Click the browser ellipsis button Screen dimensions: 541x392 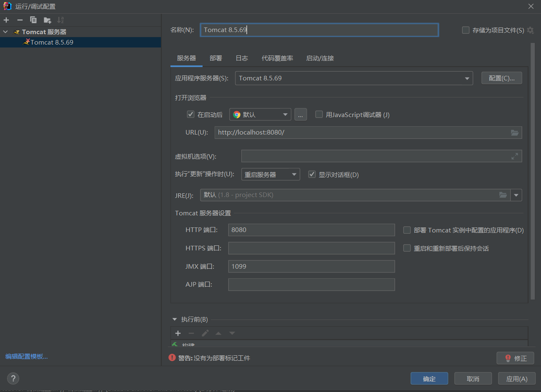tap(301, 115)
